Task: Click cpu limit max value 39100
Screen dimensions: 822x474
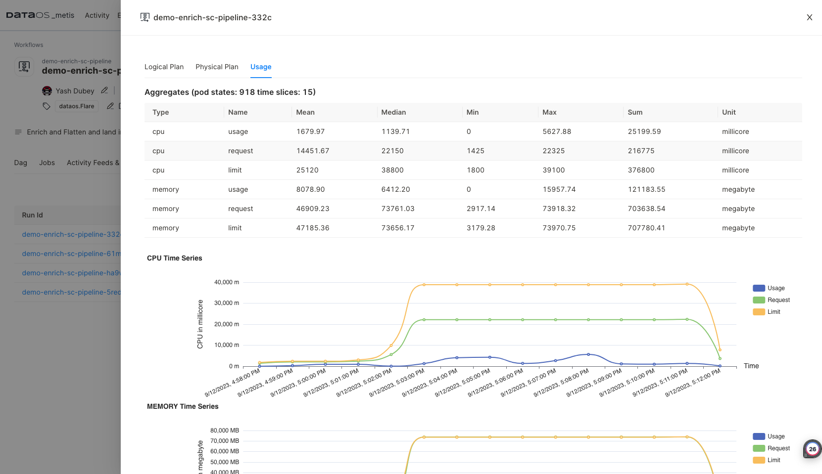Action: pyautogui.click(x=554, y=170)
